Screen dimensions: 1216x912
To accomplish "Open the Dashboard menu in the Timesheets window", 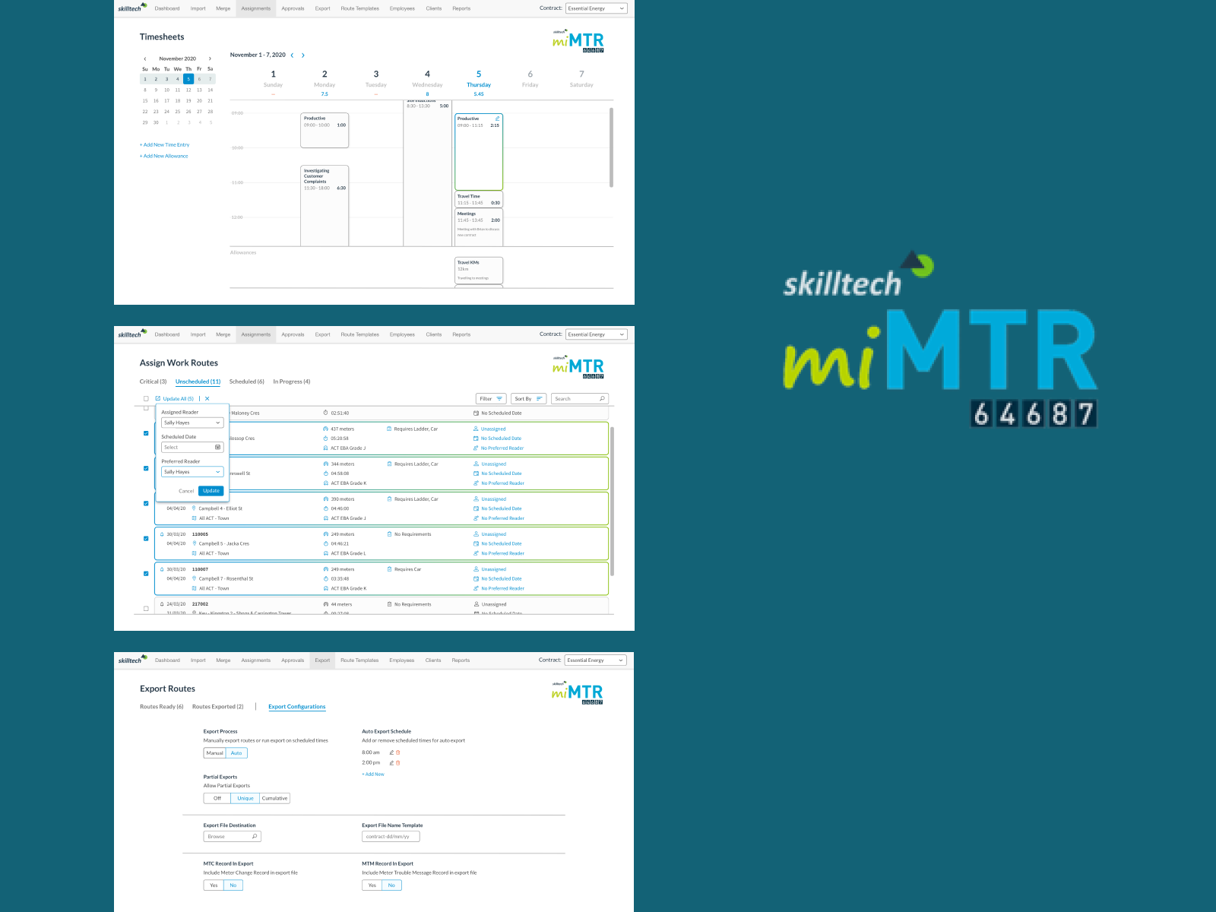I will pyautogui.click(x=167, y=8).
